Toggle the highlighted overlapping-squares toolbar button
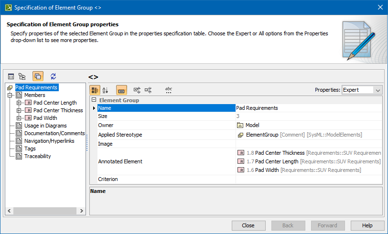The image size is (388, 234). (38, 76)
